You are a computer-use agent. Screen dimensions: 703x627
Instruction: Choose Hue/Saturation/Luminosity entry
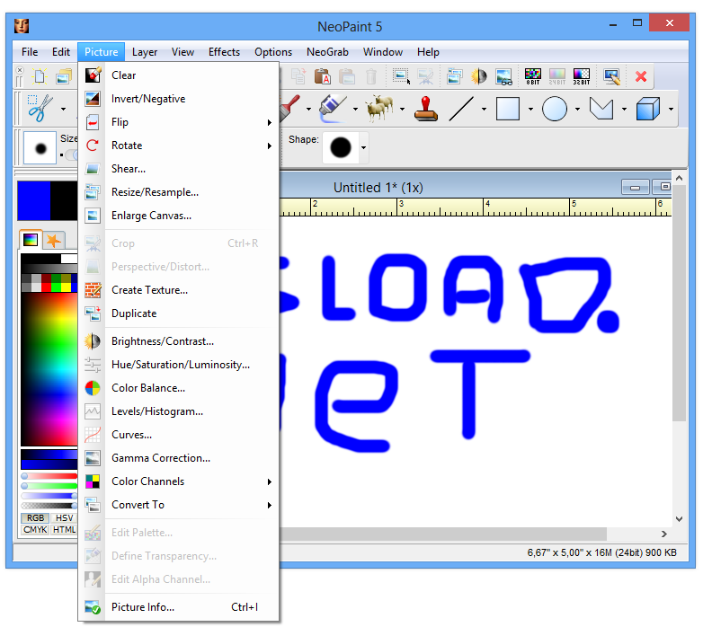(178, 365)
